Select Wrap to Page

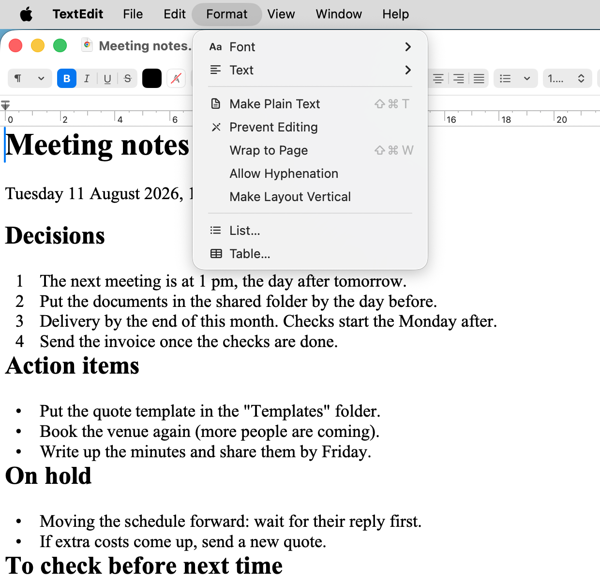click(x=310, y=150)
